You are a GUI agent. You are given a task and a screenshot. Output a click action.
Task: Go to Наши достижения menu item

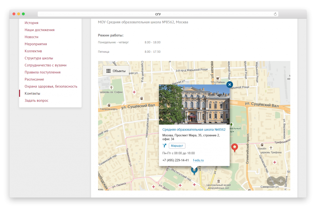click(x=39, y=30)
